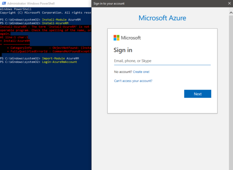Close the Sign in to your account dialog
Image resolution: width=233 pixels, height=170 pixels.
[230, 3]
